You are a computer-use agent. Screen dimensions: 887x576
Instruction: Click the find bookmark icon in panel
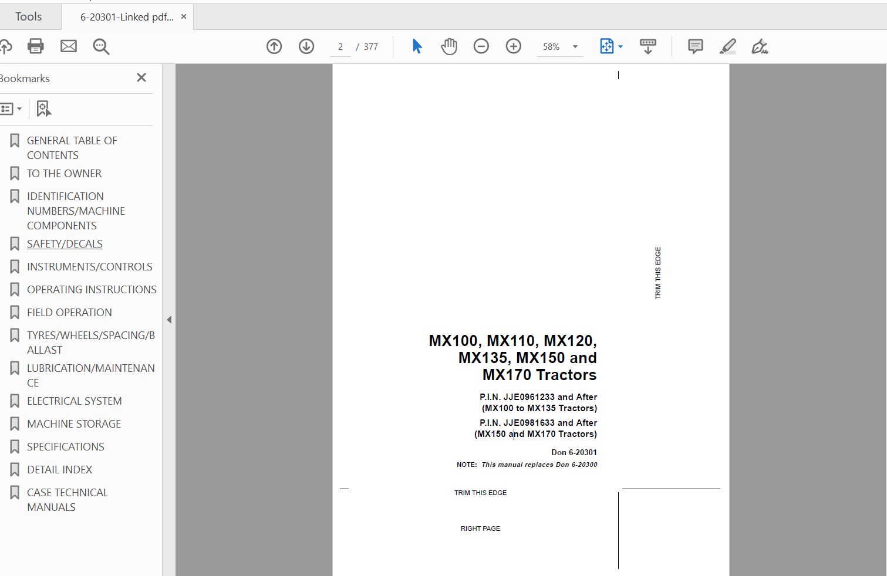(43, 109)
